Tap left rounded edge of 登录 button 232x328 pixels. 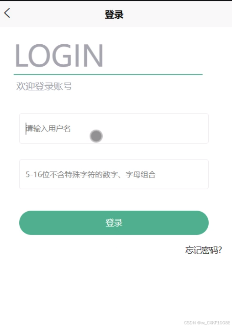click(25, 223)
